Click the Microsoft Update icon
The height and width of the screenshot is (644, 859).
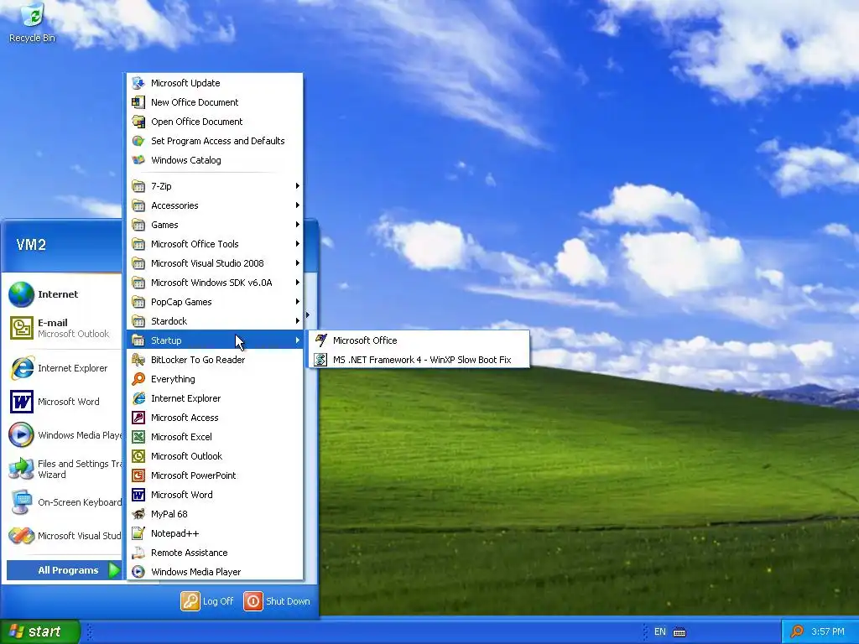(x=138, y=83)
